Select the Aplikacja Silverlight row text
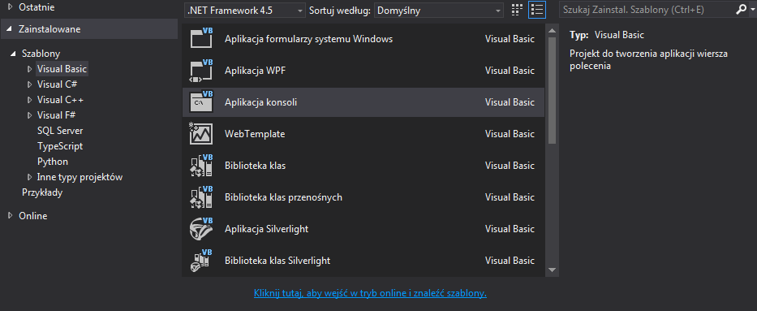757x311 pixels. [266, 229]
